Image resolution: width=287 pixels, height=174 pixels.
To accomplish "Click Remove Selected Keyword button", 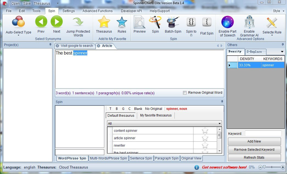I will (254, 150).
